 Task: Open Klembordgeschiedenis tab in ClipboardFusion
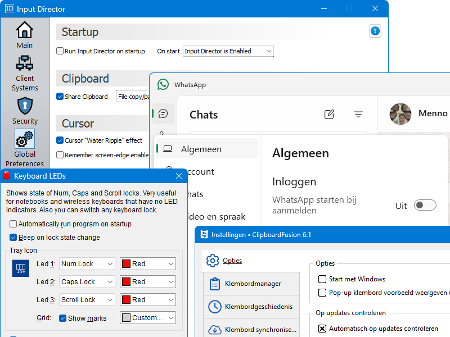(x=251, y=307)
